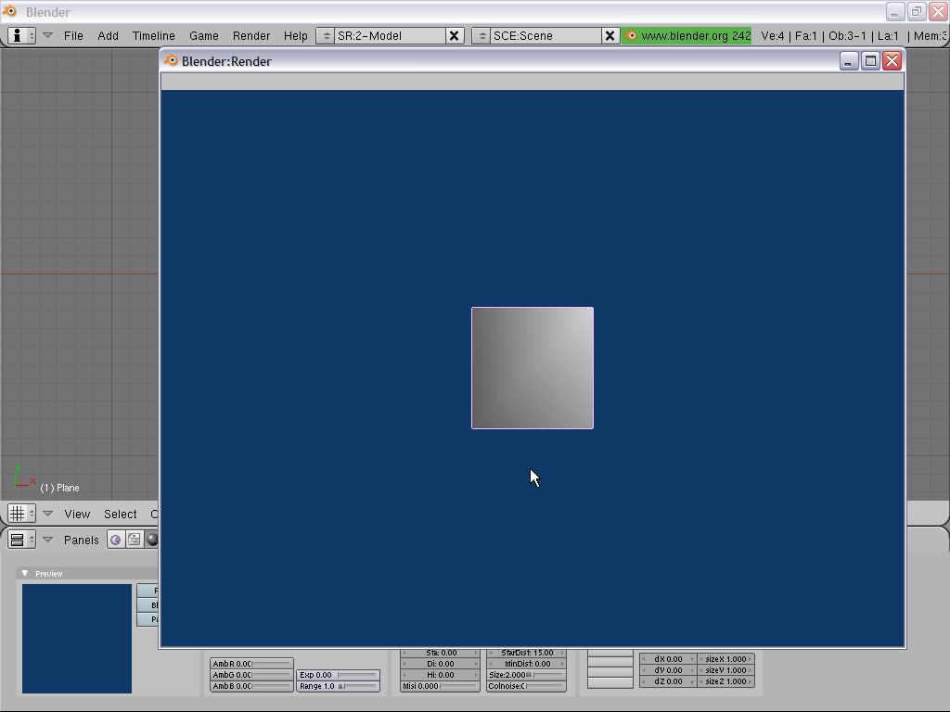Screen dimensions: 950x712
Task: Click the sizeX 1.000 number field
Action: 725,659
